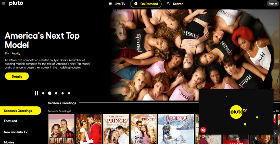Open Details for America's Next Top Model
The width and height of the screenshot is (280, 144).
(x=17, y=76)
